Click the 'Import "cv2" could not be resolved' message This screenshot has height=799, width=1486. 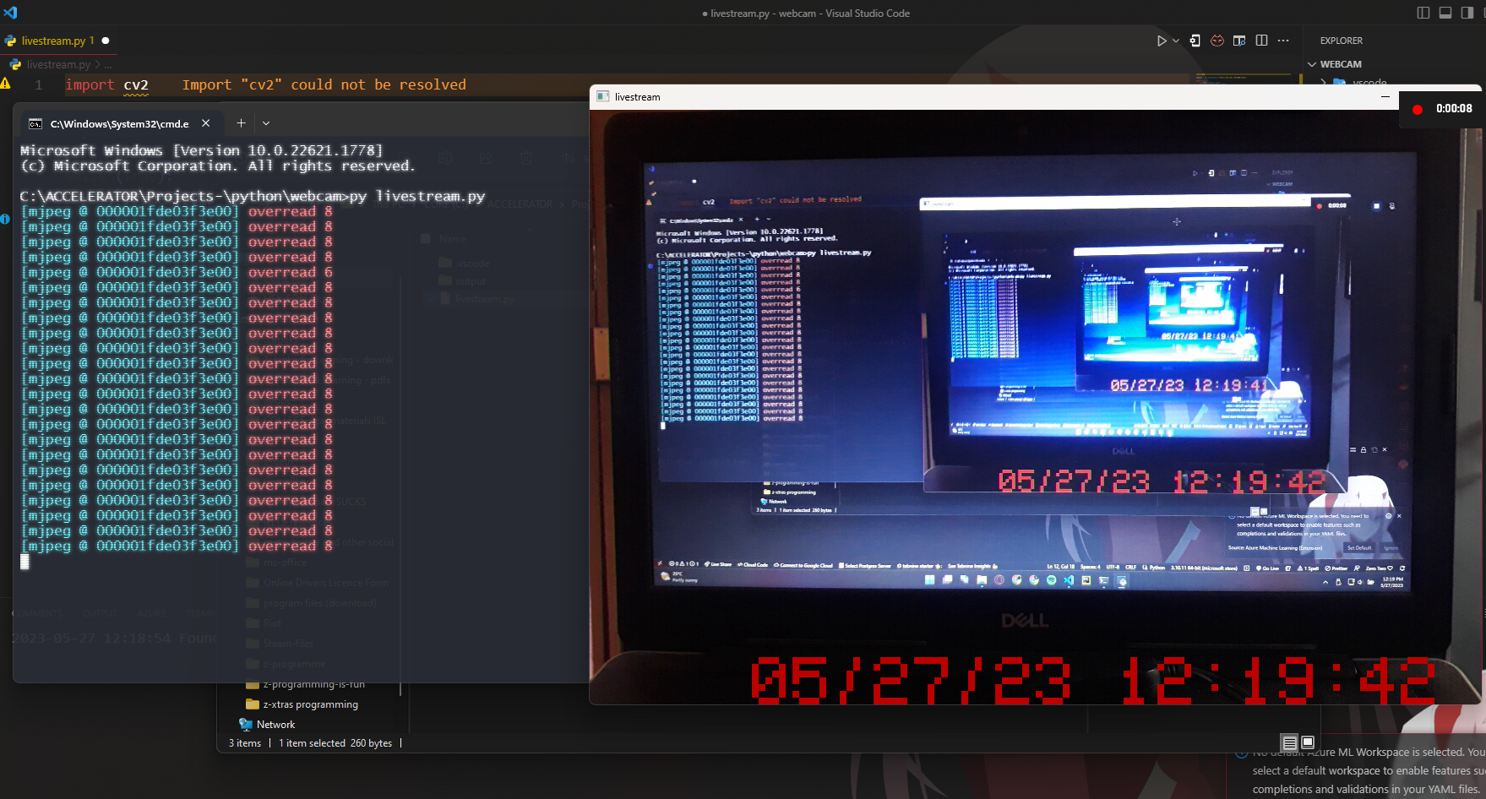pyautogui.click(x=324, y=84)
